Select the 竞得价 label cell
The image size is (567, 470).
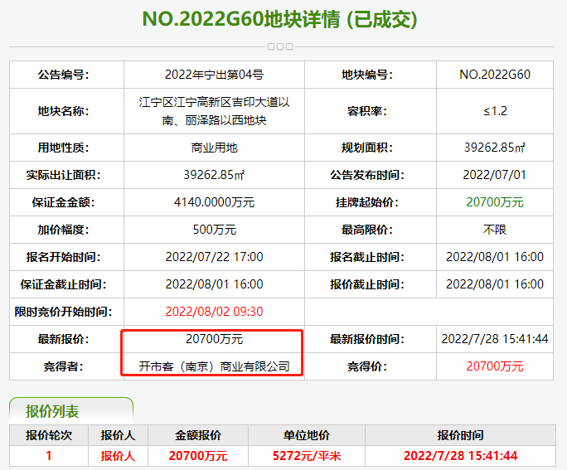tap(371, 366)
